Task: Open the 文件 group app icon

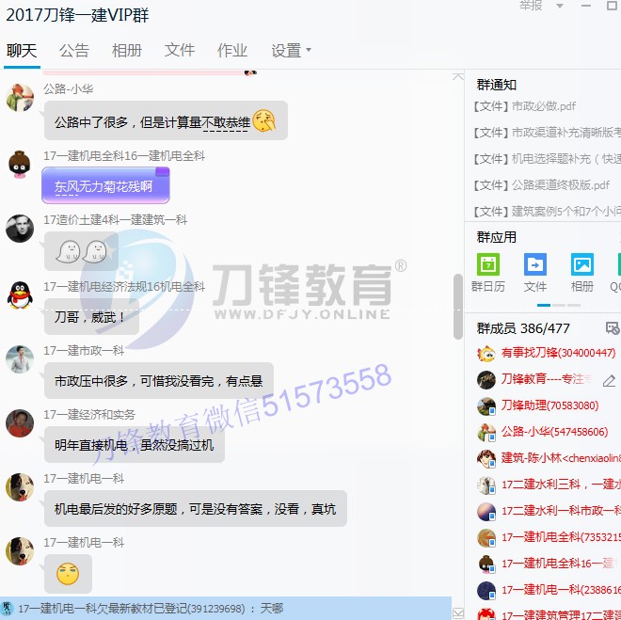Action: (535, 273)
